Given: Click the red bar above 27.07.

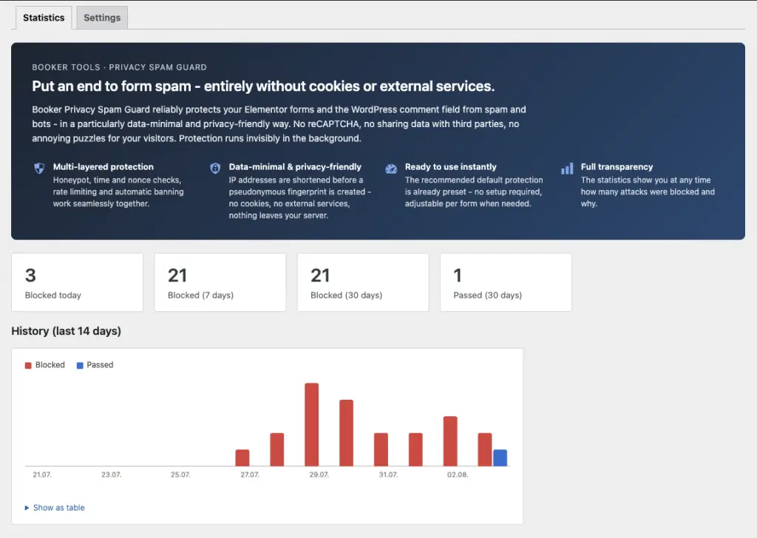Looking at the screenshot, I should coord(242,458).
